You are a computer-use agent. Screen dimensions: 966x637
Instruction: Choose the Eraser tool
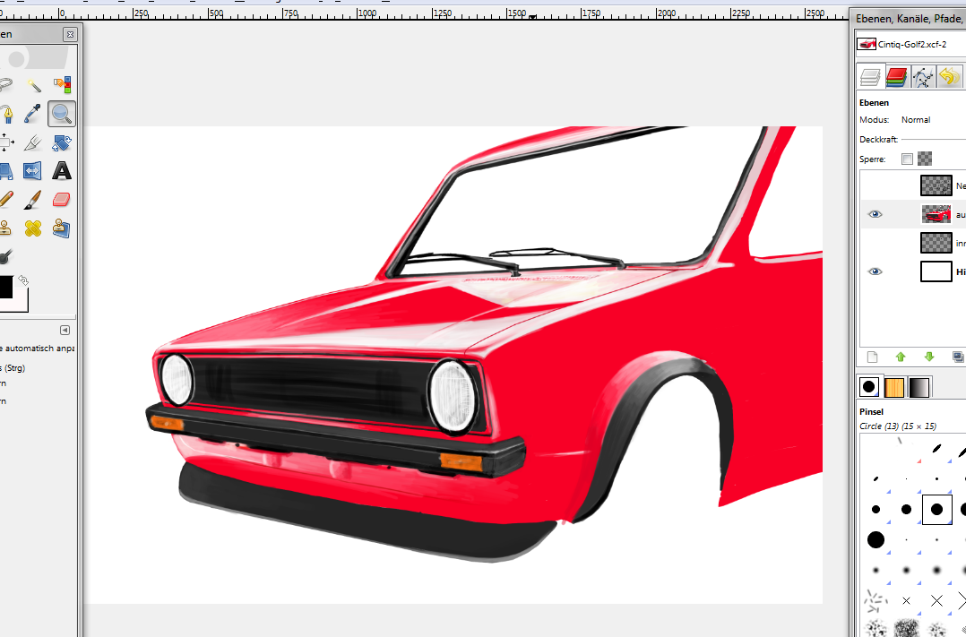(62, 199)
